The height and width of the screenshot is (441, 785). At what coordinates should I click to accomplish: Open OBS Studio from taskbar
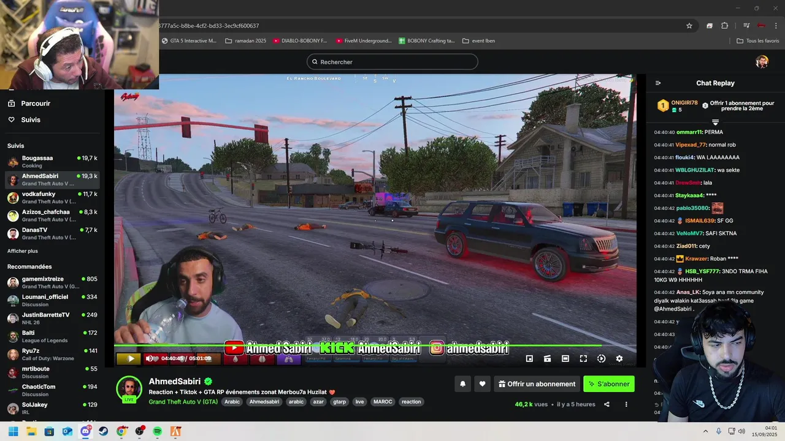(x=140, y=431)
